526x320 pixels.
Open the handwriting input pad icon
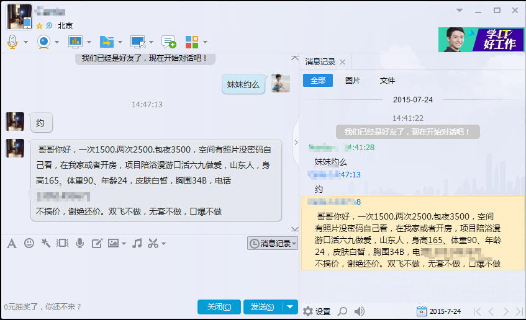point(97,243)
